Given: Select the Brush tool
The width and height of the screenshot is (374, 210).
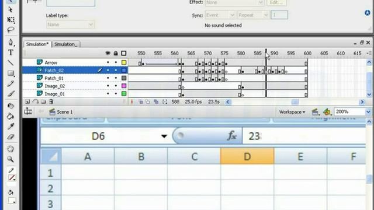Looking at the screenshot, I should coord(11,93).
